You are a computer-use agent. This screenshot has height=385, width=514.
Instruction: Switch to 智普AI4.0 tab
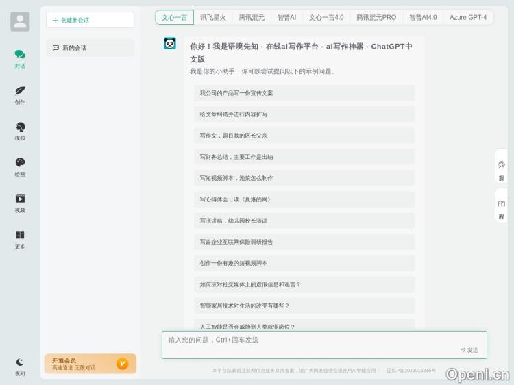click(x=423, y=17)
